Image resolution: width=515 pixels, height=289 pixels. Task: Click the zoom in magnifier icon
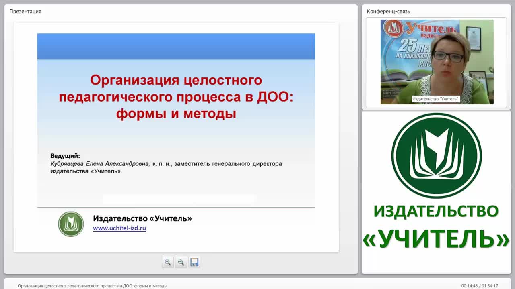[168, 262]
